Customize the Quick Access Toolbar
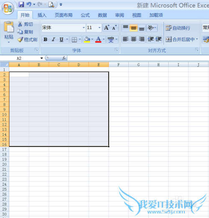The image size is (209, 218). coord(61,5)
